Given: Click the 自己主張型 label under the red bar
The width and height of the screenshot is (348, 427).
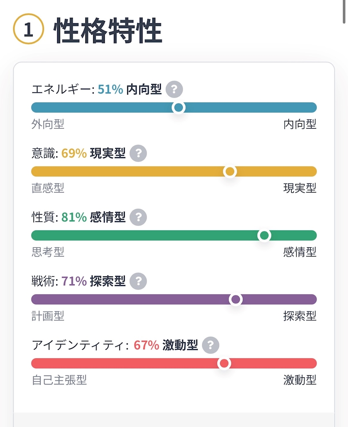Looking at the screenshot, I should [x=59, y=380].
